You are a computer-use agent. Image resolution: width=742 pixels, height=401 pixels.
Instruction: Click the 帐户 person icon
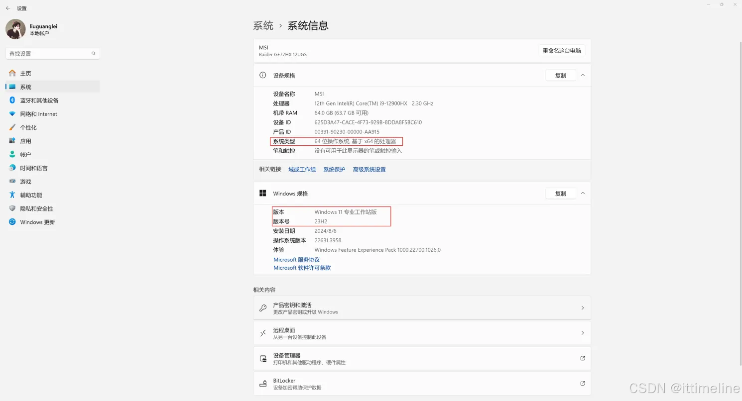click(x=12, y=154)
